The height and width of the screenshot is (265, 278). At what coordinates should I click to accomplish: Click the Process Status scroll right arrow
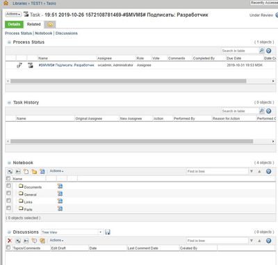(273, 81)
